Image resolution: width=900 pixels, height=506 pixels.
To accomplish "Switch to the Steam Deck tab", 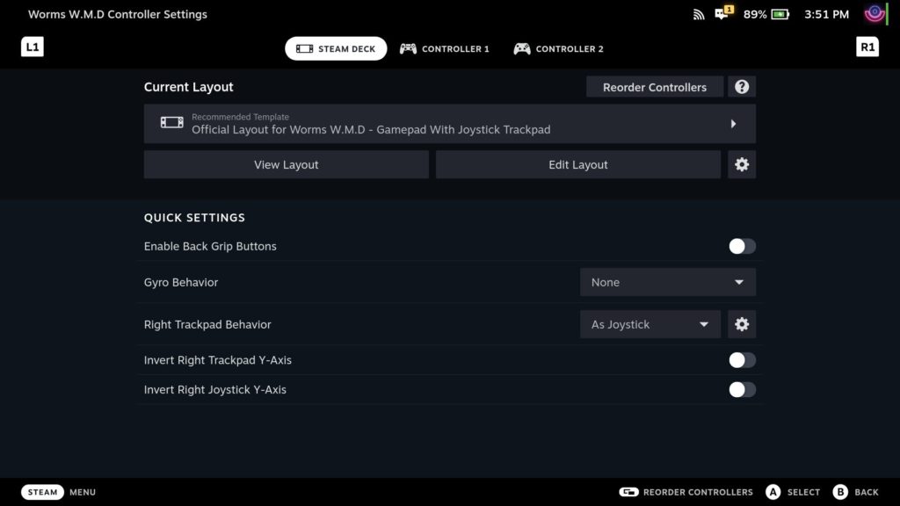I will [x=336, y=49].
